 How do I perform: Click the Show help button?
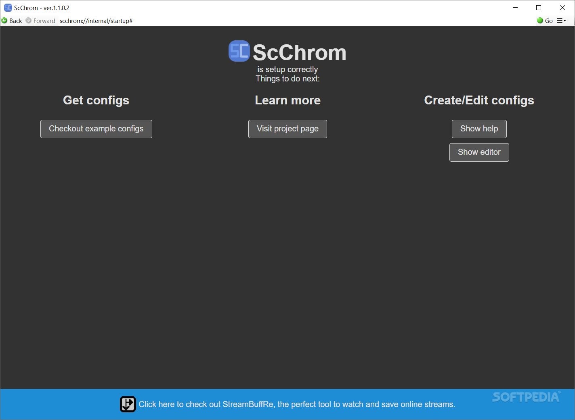pos(479,129)
